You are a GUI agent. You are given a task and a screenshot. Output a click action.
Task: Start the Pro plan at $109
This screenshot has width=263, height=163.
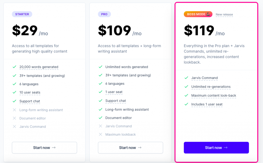click(130, 148)
